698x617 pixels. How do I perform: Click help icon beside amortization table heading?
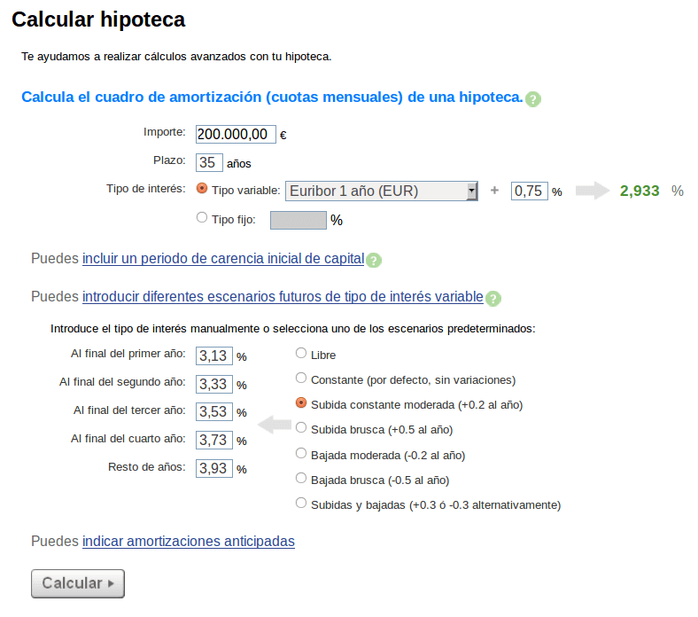click(533, 98)
